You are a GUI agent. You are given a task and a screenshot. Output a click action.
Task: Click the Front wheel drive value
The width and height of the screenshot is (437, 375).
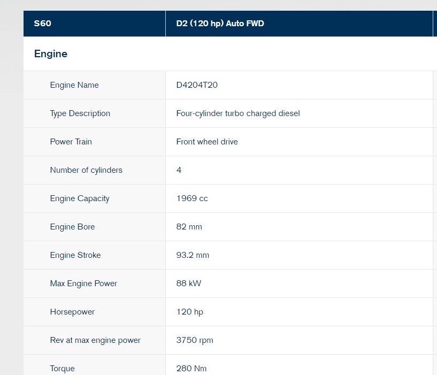(207, 142)
